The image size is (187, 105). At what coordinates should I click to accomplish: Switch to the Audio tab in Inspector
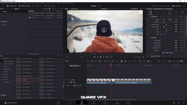tap(157, 13)
